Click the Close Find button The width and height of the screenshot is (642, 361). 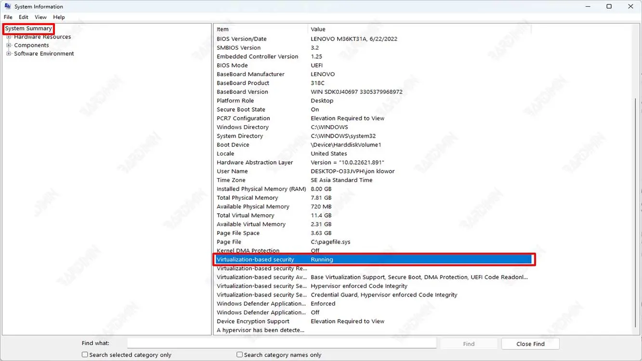(x=530, y=344)
